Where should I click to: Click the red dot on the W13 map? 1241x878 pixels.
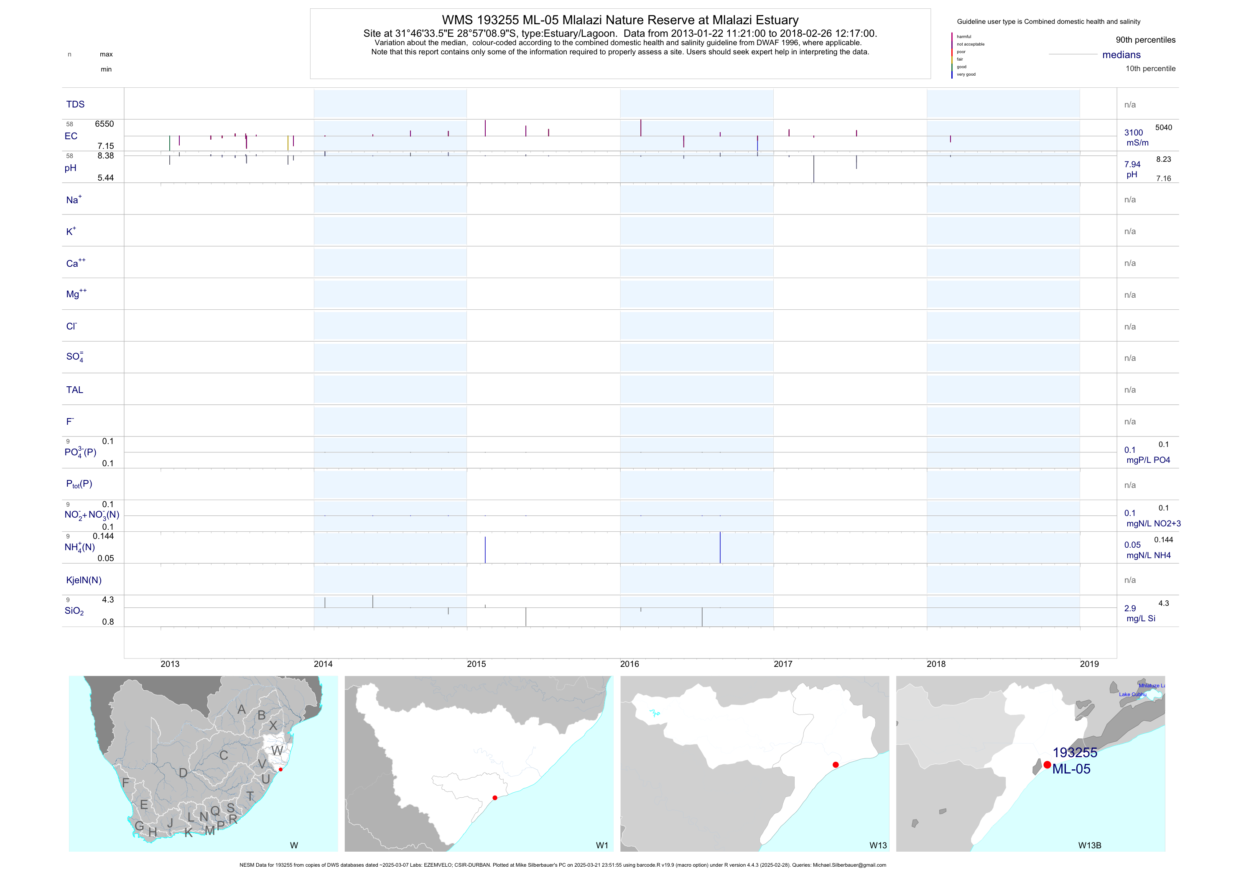pyautogui.click(x=836, y=764)
